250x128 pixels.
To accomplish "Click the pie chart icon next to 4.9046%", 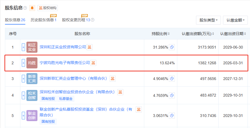I will tap(172, 79).
